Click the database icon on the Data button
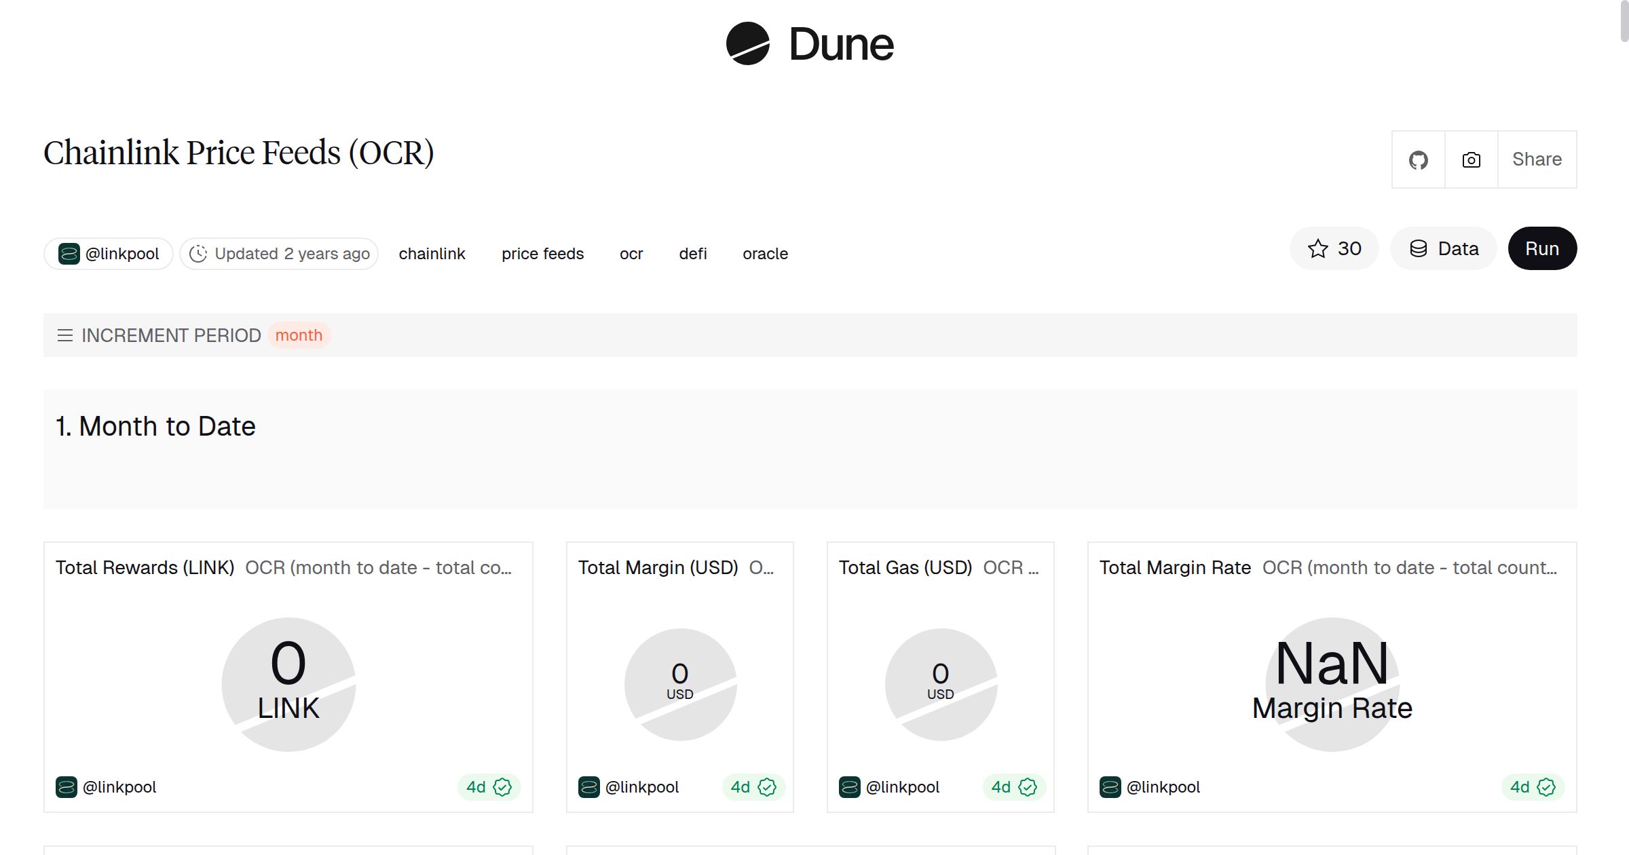This screenshot has height=855, width=1629. [1419, 248]
